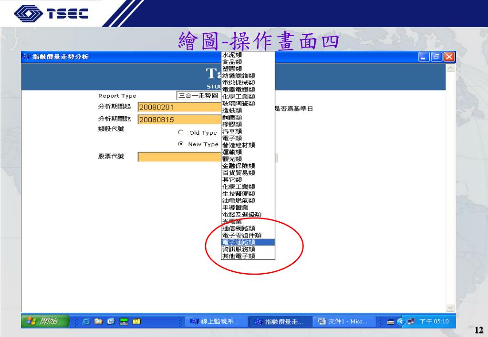Choose 光電業 sector option

point(248,221)
